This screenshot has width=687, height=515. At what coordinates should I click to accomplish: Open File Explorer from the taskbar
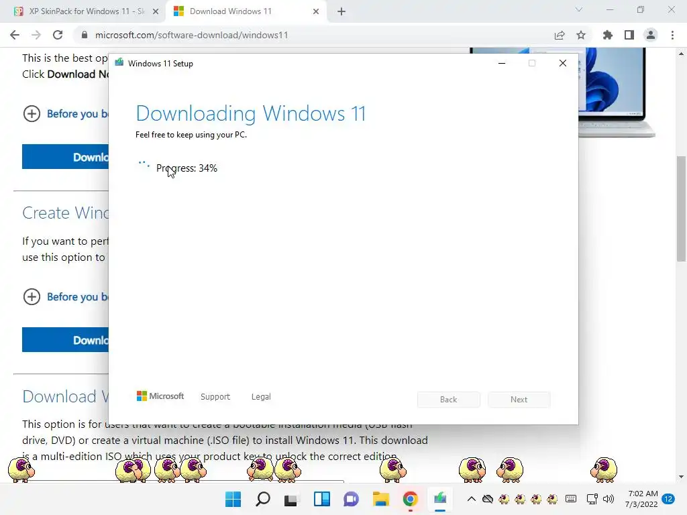point(381,499)
